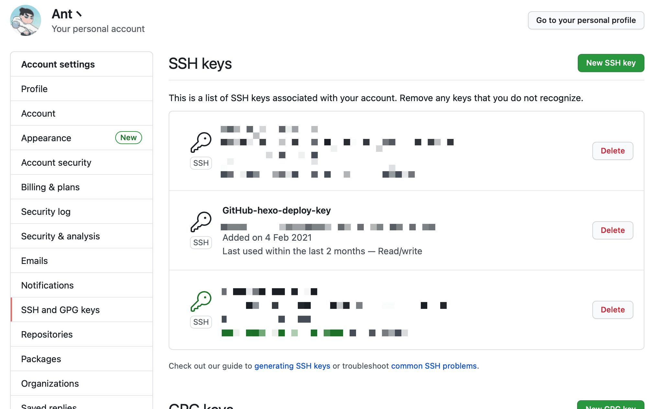Go to your personal profile
The image size is (670, 409).
pyautogui.click(x=586, y=20)
